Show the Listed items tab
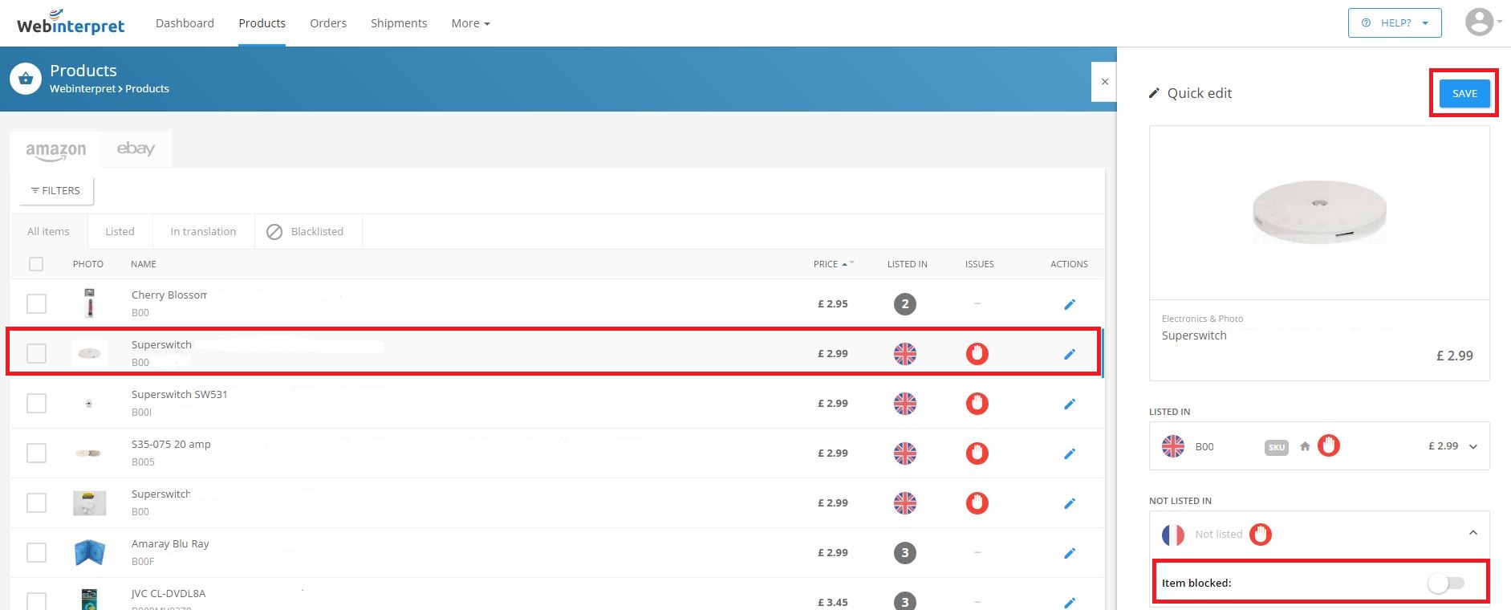 click(120, 231)
